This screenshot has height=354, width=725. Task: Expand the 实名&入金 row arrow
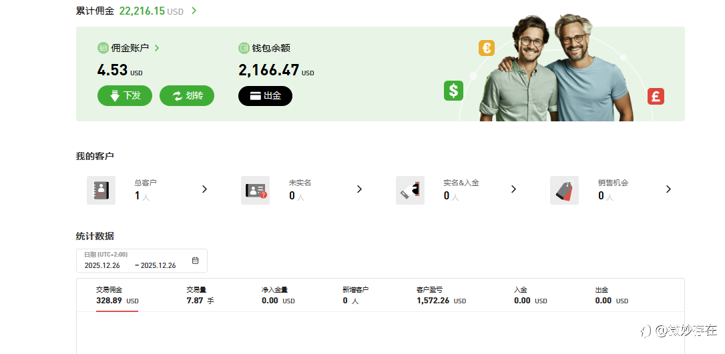513,189
